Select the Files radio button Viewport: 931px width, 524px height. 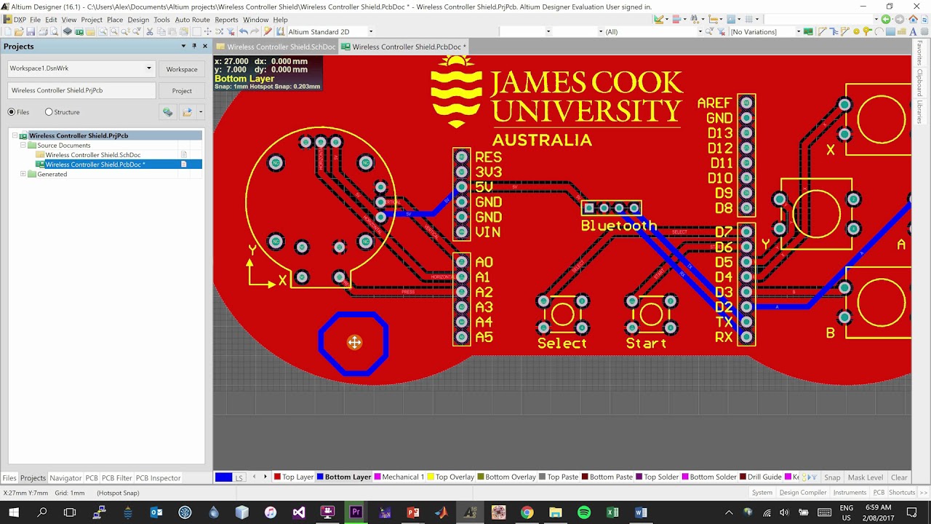11,112
